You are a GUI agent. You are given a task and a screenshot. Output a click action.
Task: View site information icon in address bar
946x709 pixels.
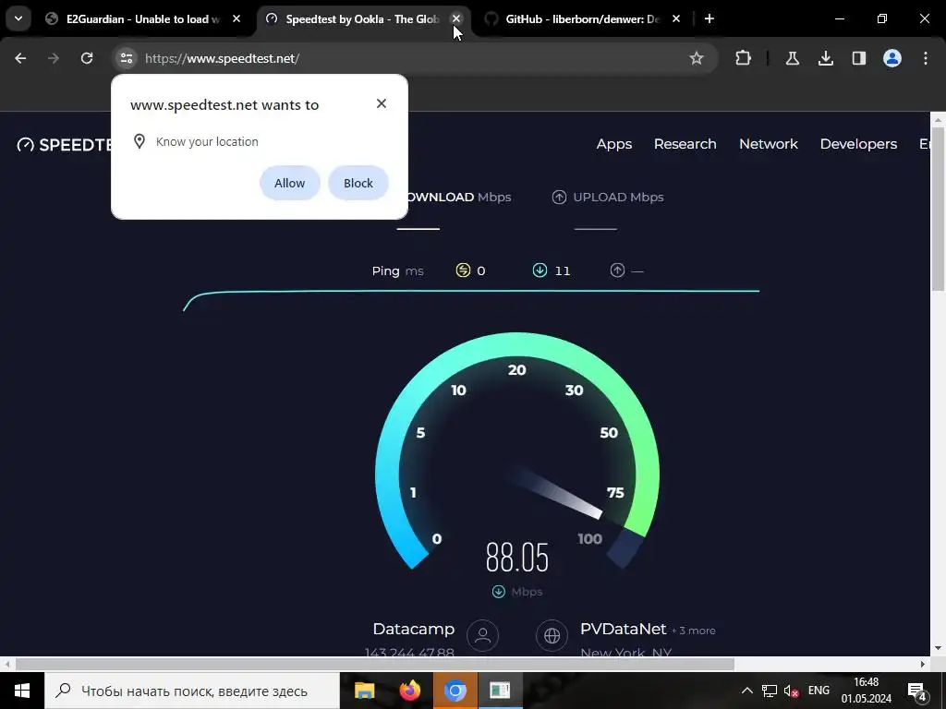[126, 58]
